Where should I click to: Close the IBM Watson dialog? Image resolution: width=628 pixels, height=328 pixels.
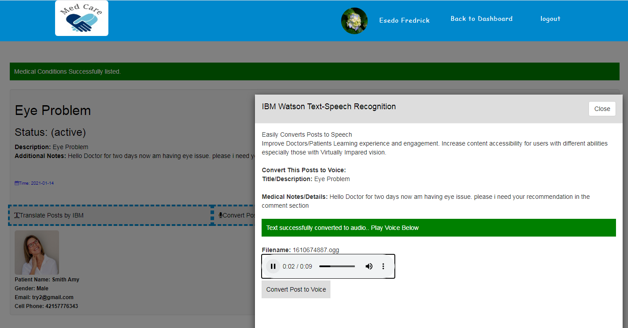[602, 109]
